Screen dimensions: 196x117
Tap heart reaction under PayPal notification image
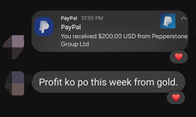coord(178,57)
